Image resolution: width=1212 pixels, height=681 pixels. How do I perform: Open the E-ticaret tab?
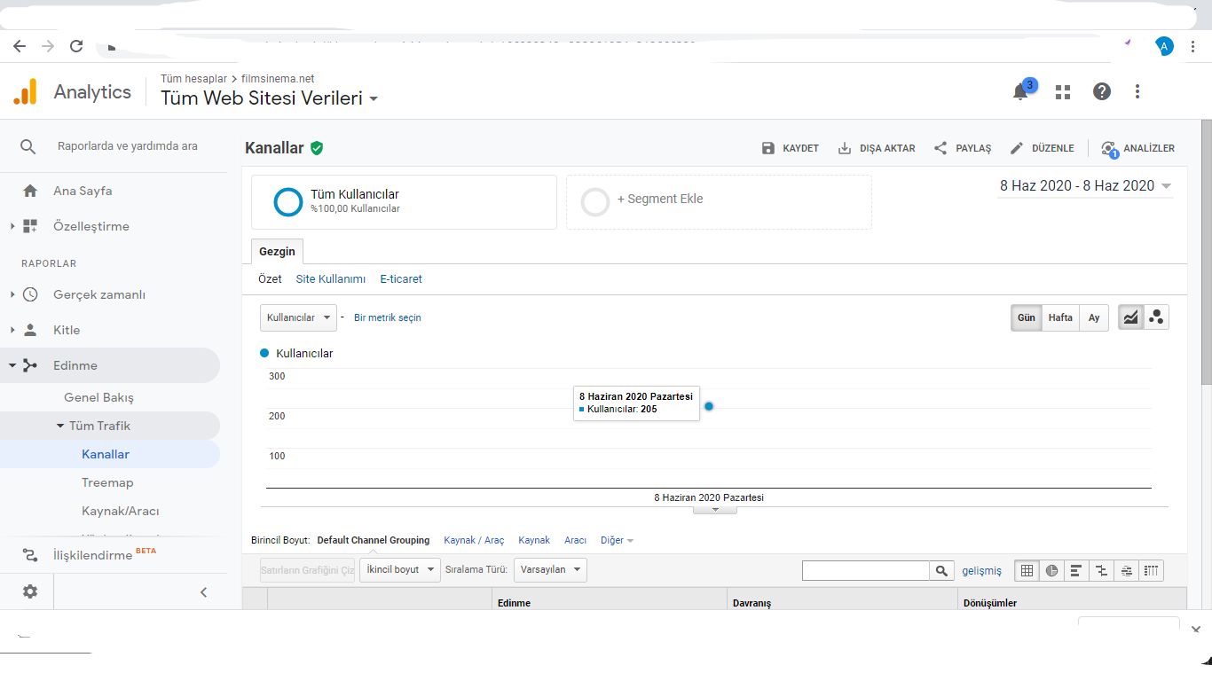coord(401,279)
